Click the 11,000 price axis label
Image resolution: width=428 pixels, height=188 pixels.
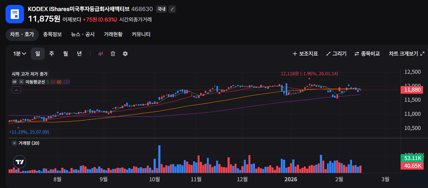(x=412, y=114)
